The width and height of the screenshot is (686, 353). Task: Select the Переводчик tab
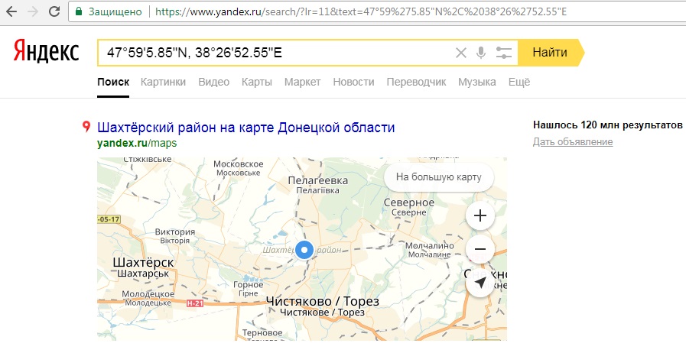click(x=416, y=83)
